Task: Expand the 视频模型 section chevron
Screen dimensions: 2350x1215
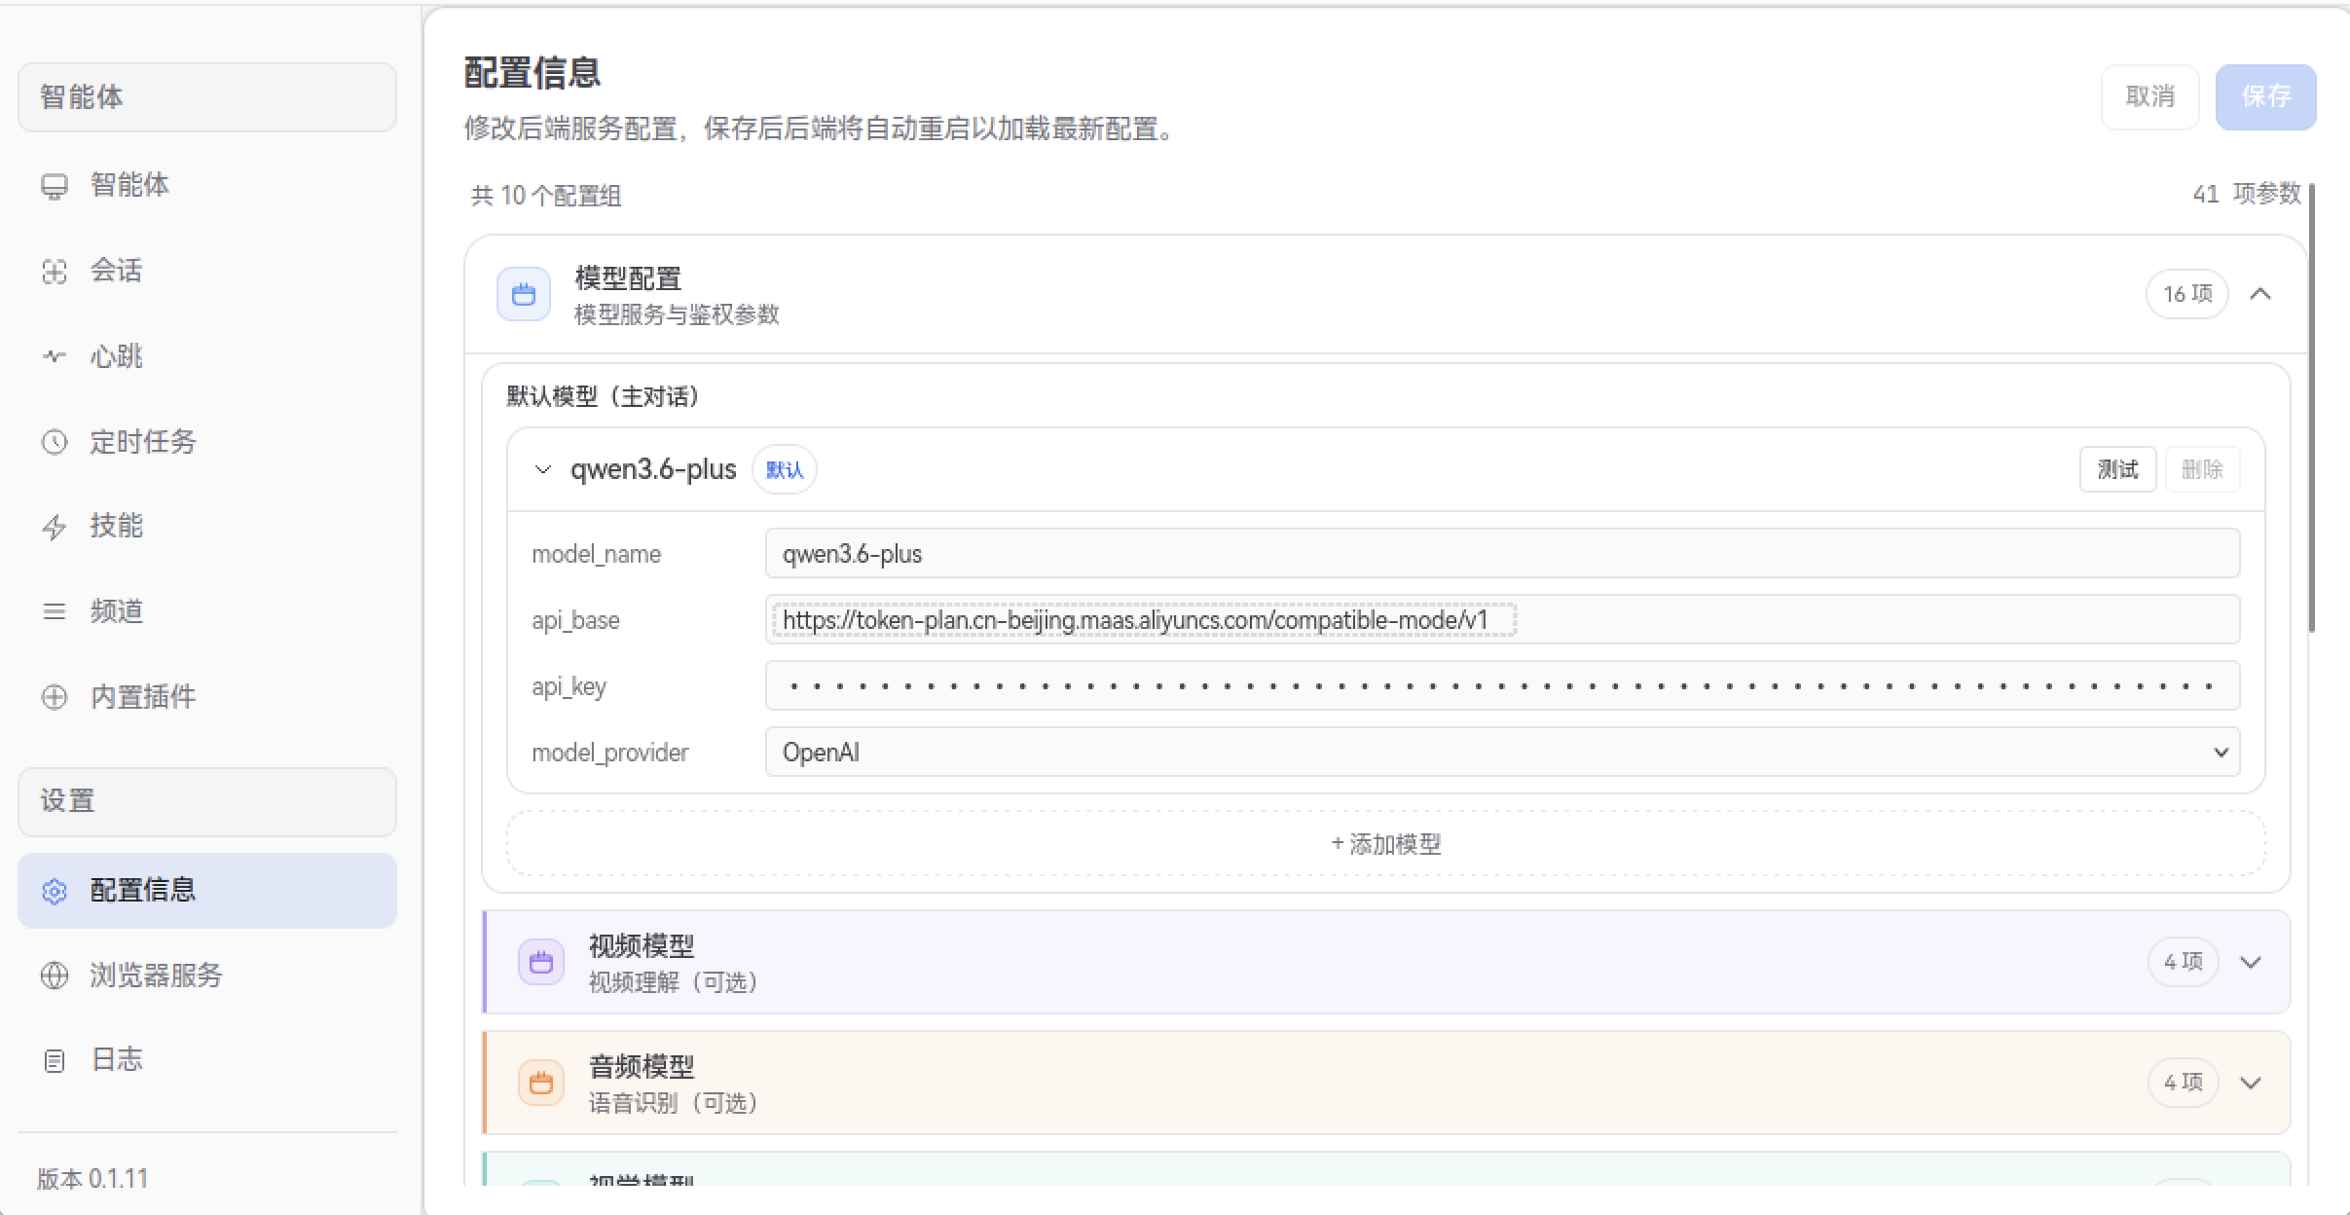Action: 2250,962
